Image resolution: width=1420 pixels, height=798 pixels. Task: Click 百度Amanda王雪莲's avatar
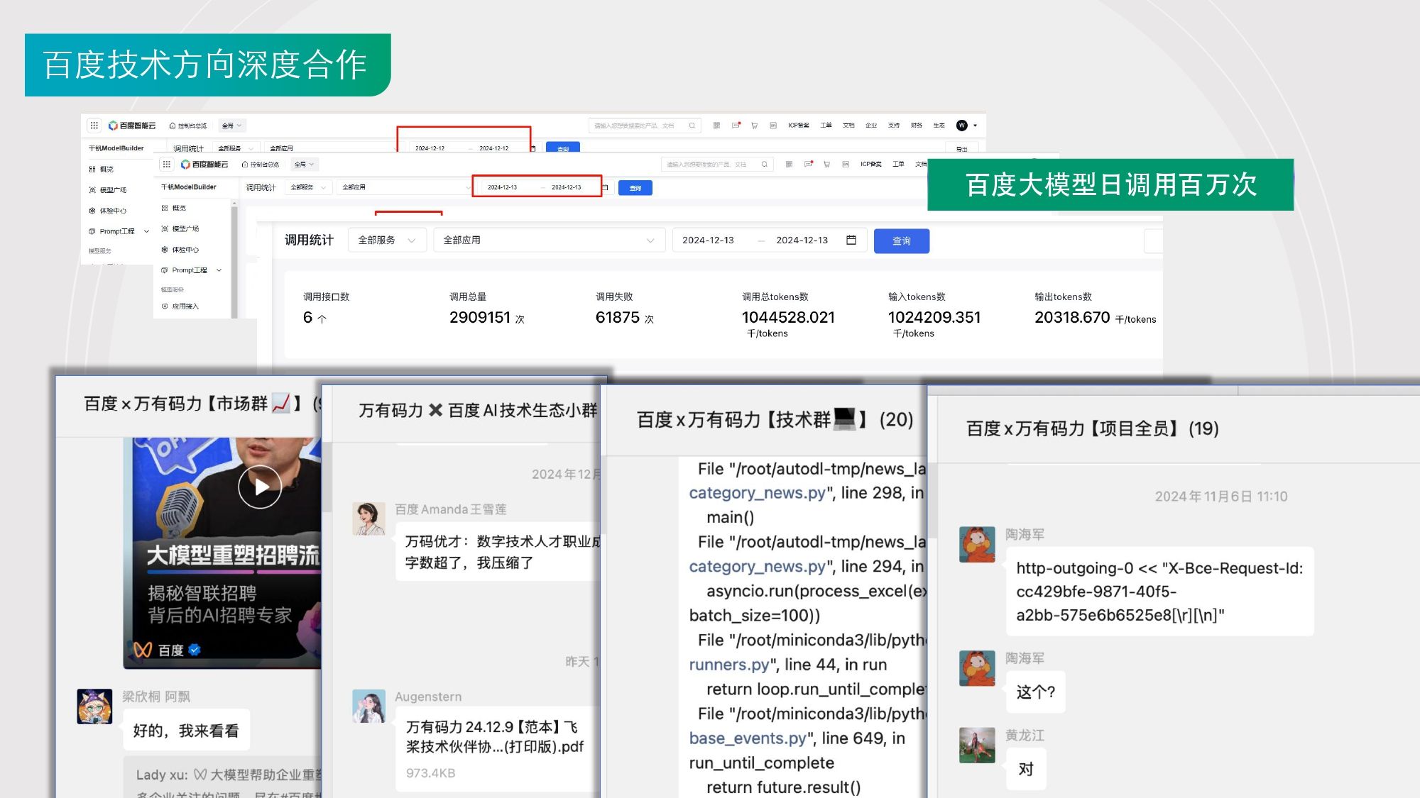(368, 519)
